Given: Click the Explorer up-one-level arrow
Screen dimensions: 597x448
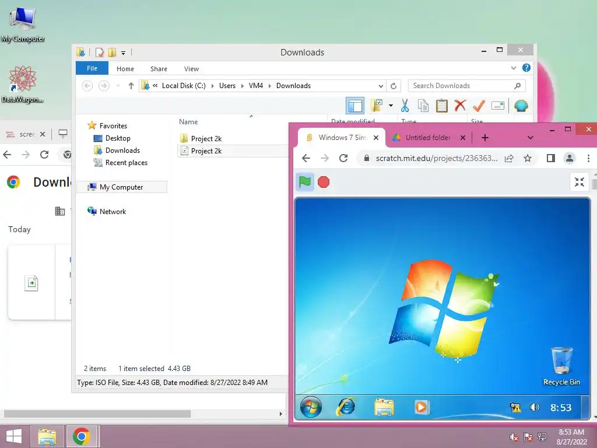Looking at the screenshot, I should [131, 86].
